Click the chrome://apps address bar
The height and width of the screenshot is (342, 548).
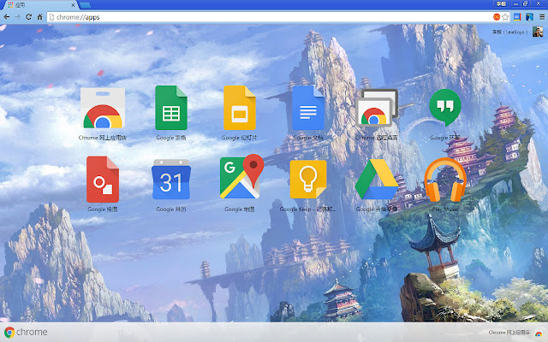pos(257,16)
